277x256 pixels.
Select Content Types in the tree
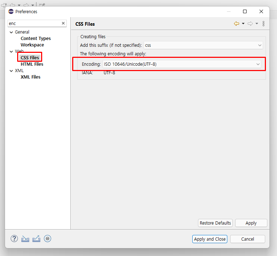pos(36,39)
